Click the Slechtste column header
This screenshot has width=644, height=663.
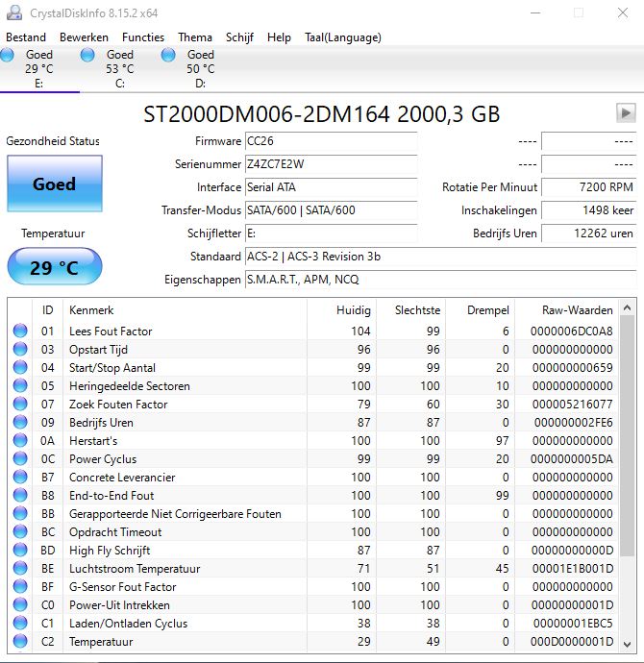click(411, 310)
